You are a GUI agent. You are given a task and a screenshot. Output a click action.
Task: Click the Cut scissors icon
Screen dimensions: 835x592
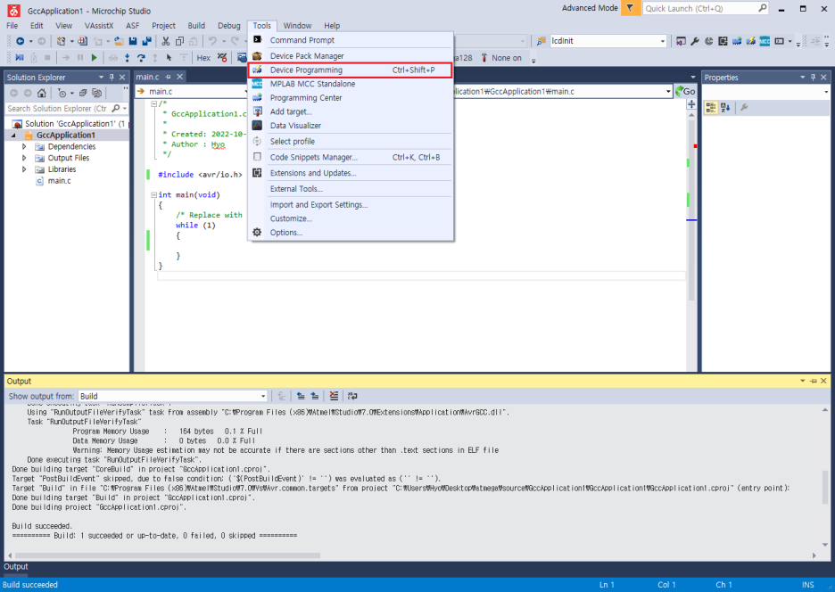(166, 41)
